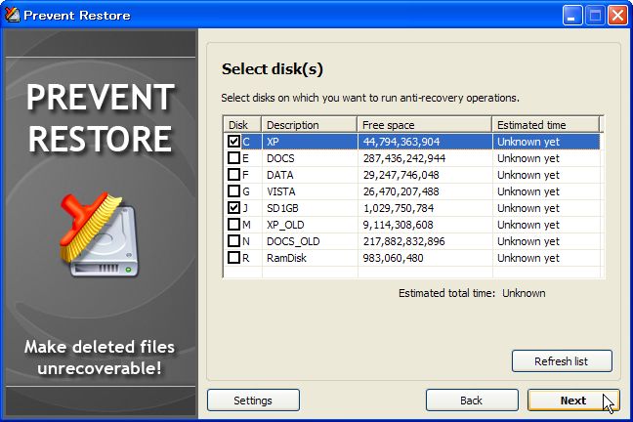The image size is (633, 422).
Task: Click the Prevent Restore title bar icon
Action: click(12, 16)
